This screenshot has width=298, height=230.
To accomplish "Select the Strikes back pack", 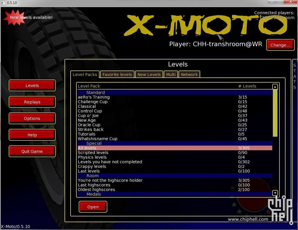I will coord(175,129).
